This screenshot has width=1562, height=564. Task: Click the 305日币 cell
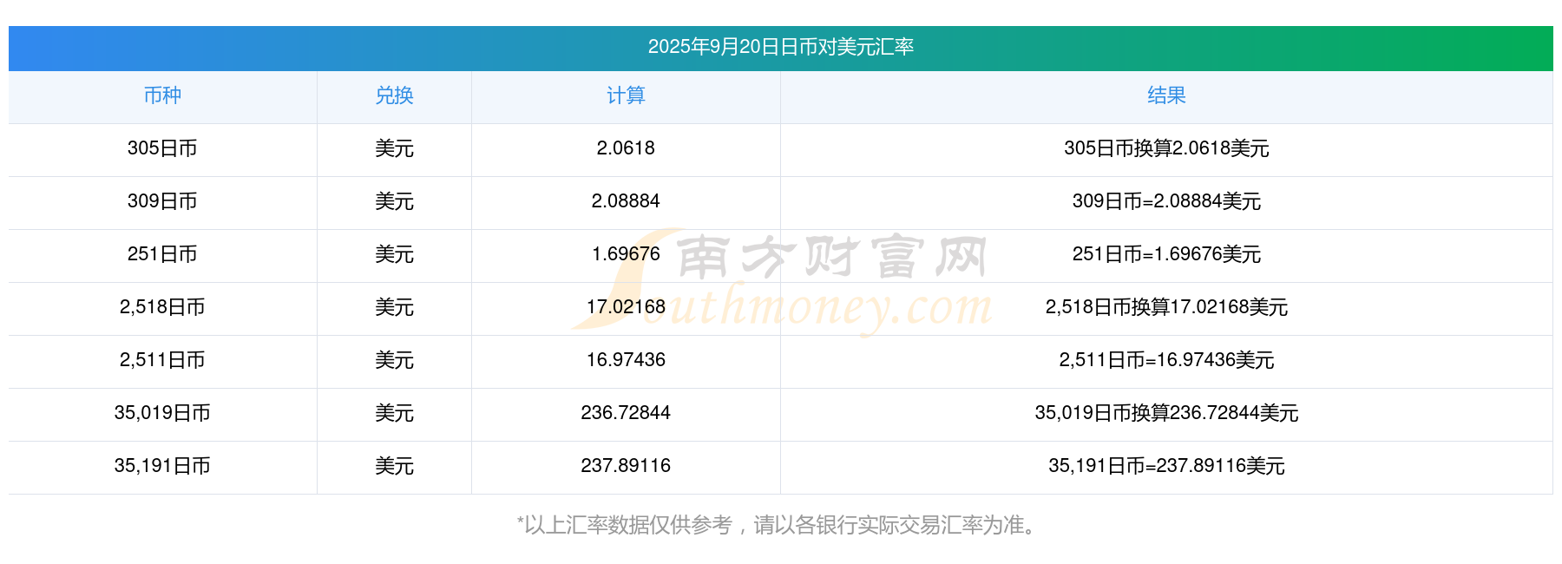click(x=162, y=148)
